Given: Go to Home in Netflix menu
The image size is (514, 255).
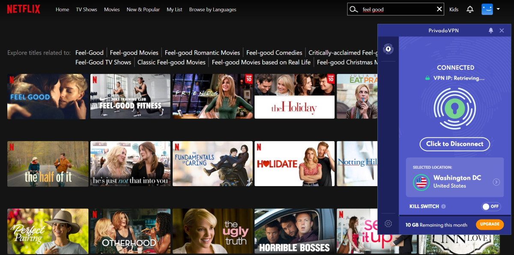Looking at the screenshot, I should (x=62, y=9).
